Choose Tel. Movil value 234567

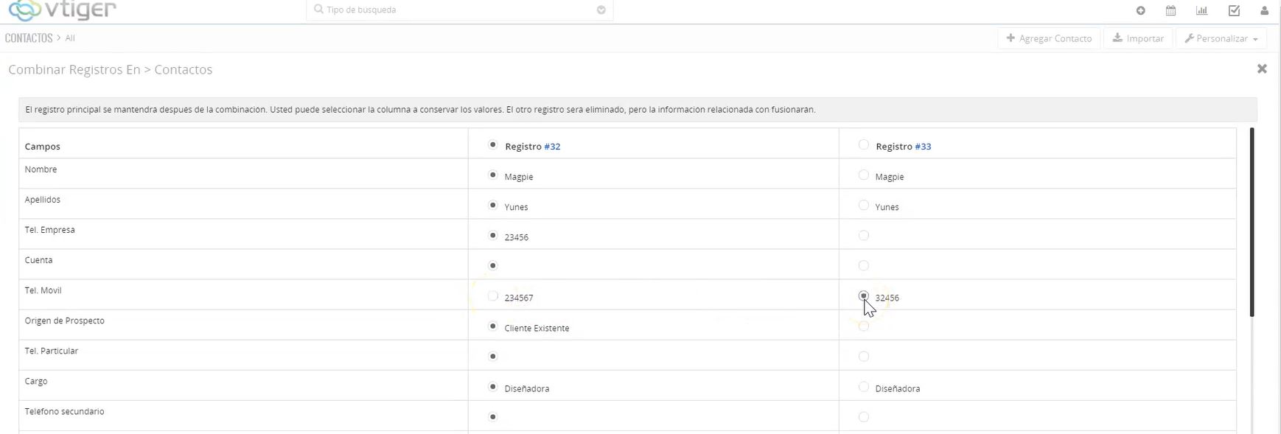click(x=492, y=296)
